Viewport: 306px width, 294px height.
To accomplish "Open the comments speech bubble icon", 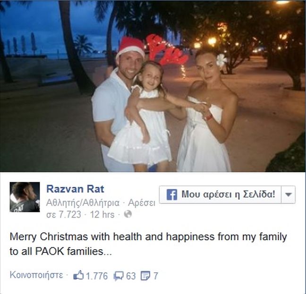I will [119, 276].
